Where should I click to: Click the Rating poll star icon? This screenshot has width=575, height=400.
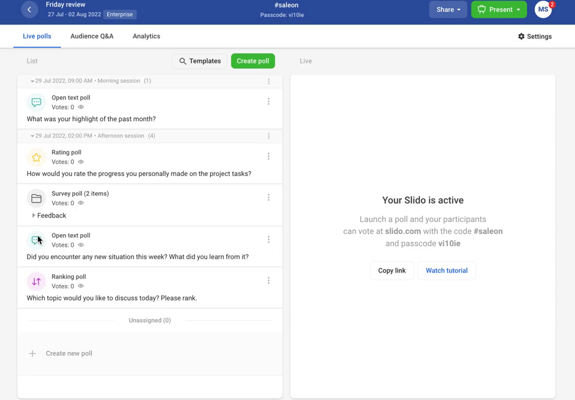tap(37, 157)
